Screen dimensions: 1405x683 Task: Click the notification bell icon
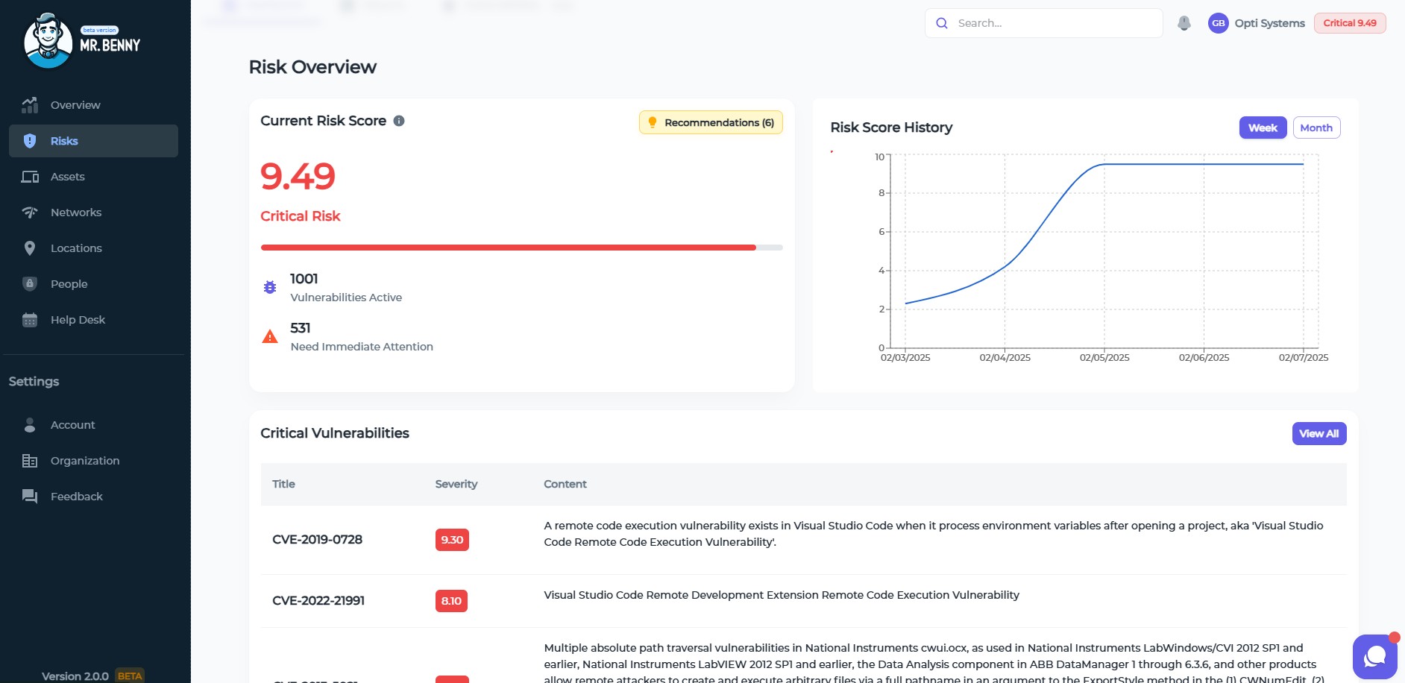click(1184, 23)
